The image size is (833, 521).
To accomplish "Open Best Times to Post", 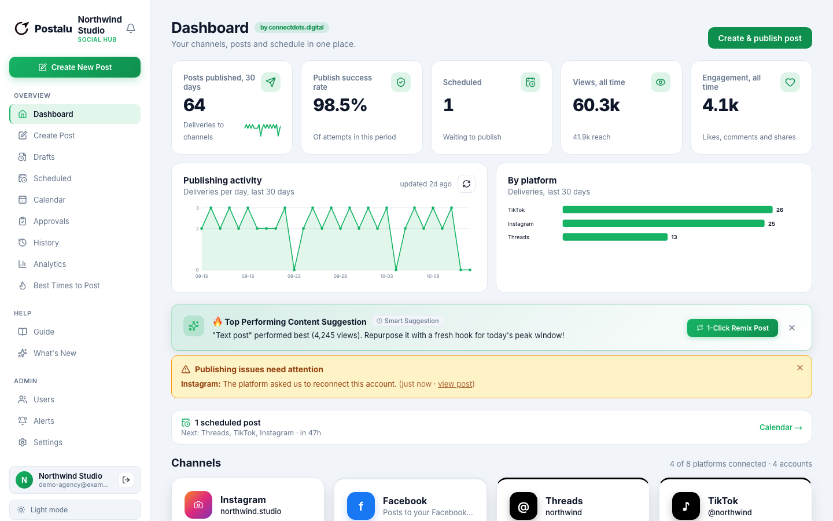I will click(x=75, y=285).
